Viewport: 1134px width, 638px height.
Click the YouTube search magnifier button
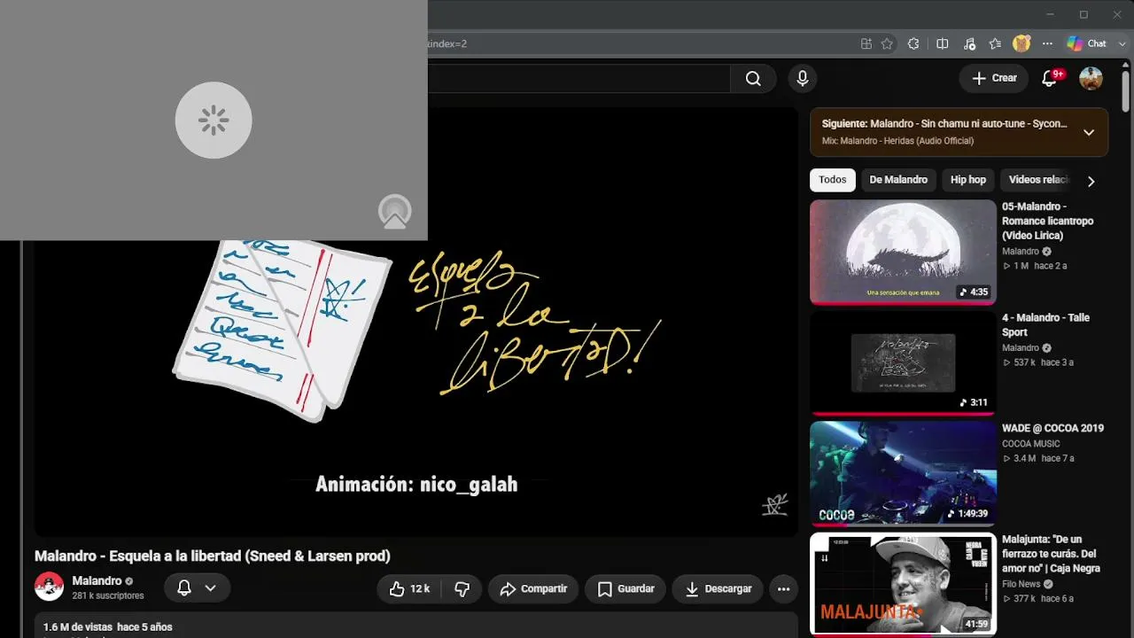click(x=753, y=79)
